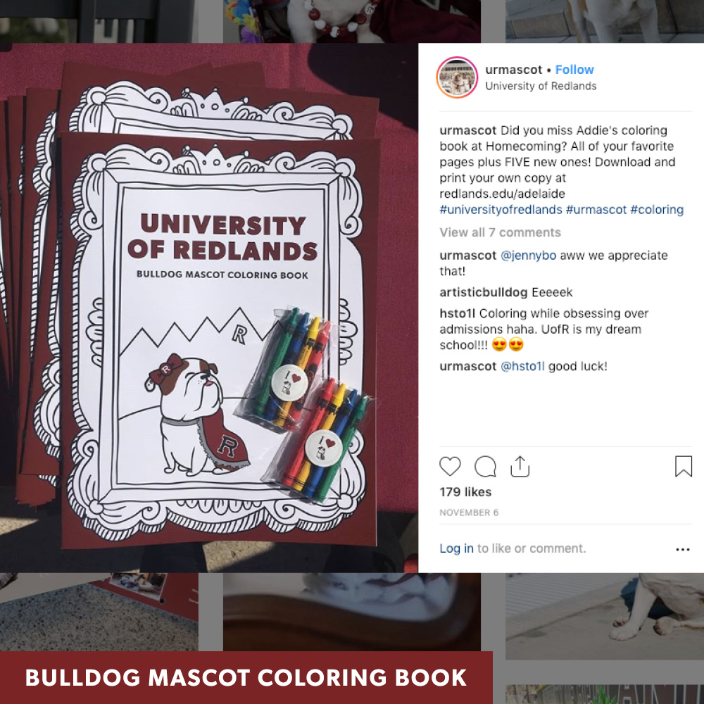
Task: Open the November 6 post date link
Action: 469,513
